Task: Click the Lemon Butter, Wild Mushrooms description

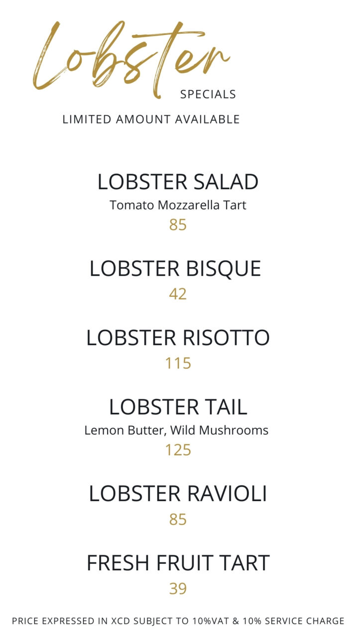Action: (x=176, y=430)
